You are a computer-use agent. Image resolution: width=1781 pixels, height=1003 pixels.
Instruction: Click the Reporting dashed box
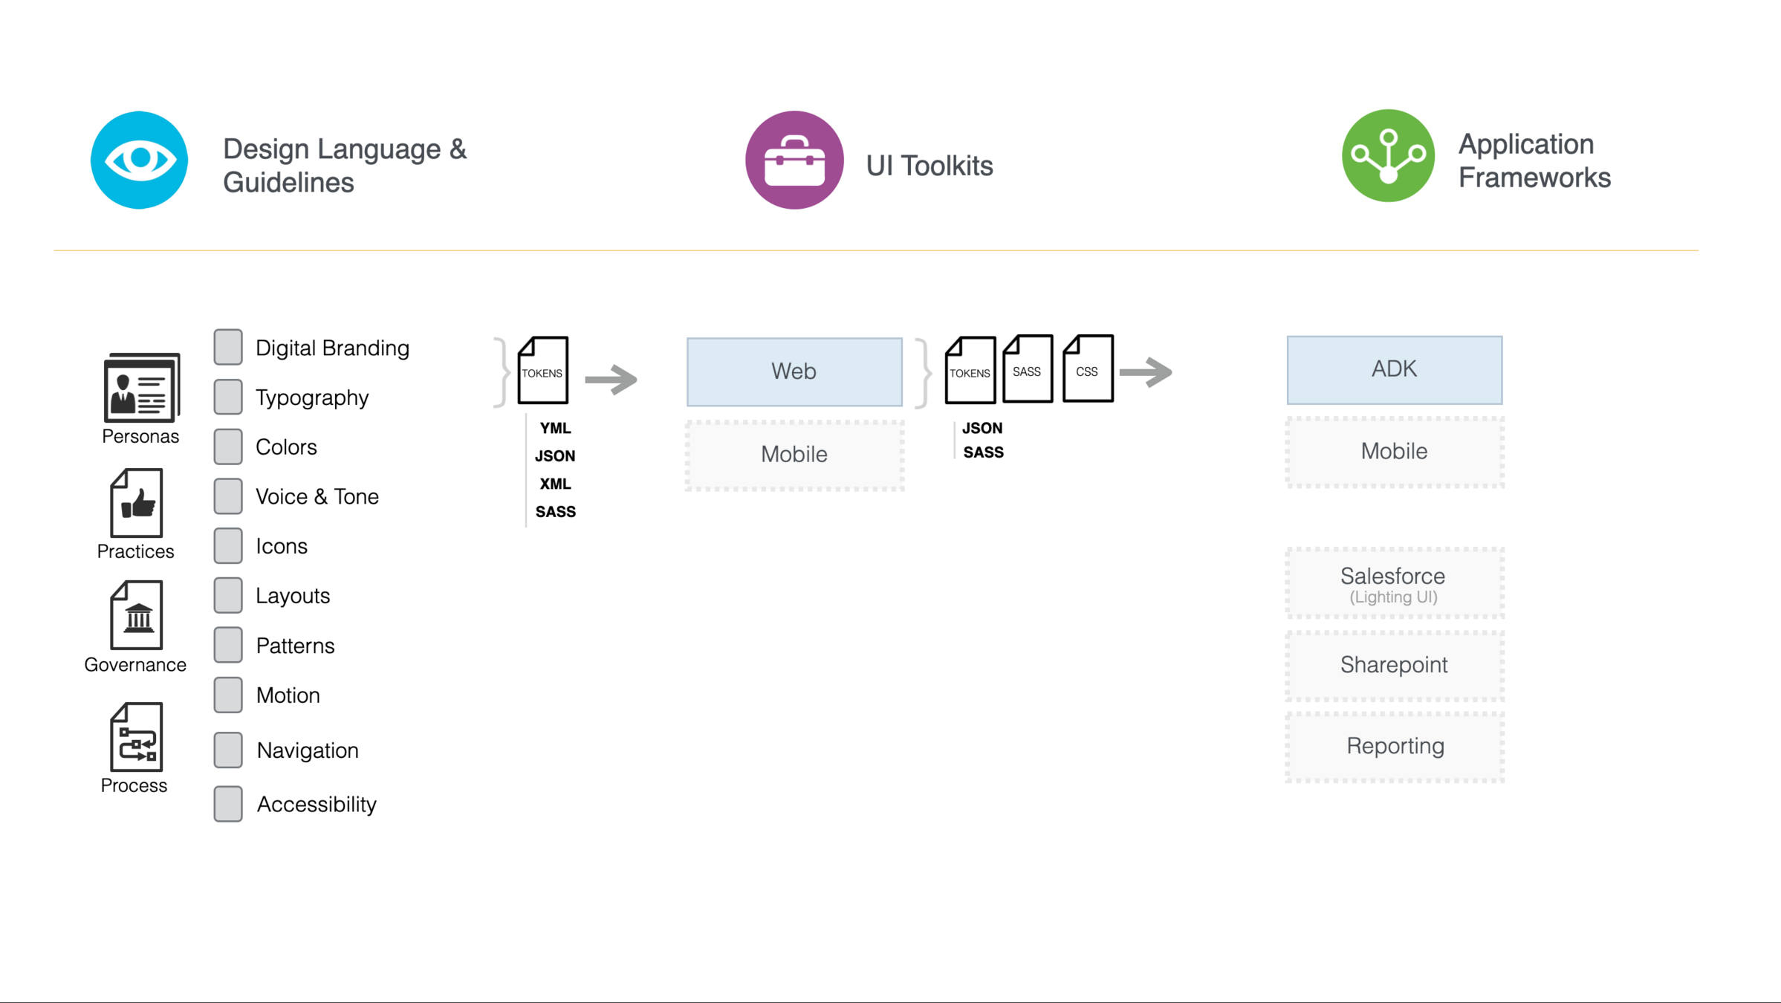(x=1394, y=746)
